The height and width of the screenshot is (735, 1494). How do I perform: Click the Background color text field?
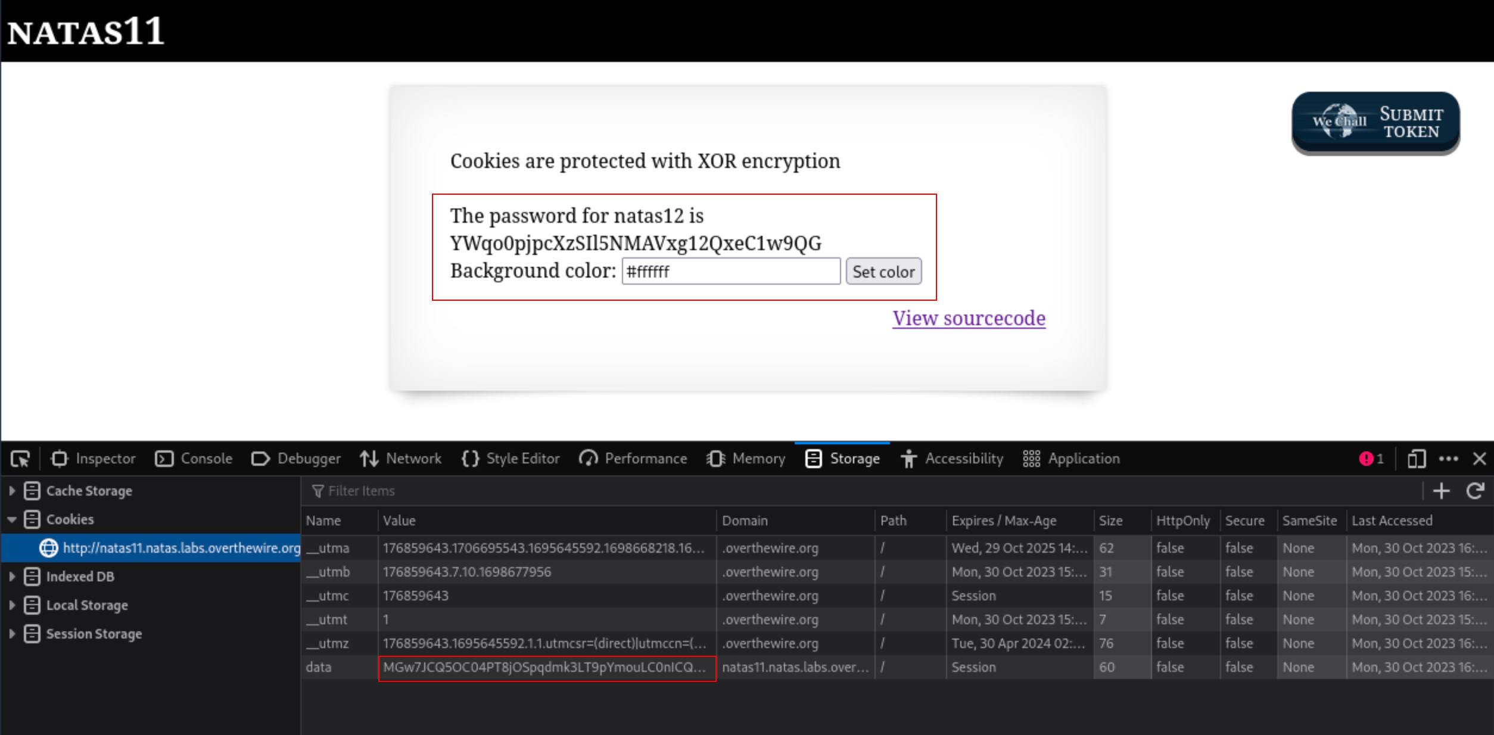coord(730,272)
